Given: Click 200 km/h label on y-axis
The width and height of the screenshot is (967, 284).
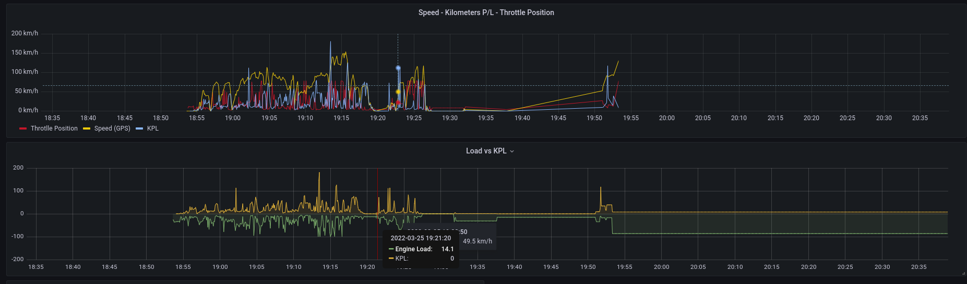Looking at the screenshot, I should click(25, 33).
